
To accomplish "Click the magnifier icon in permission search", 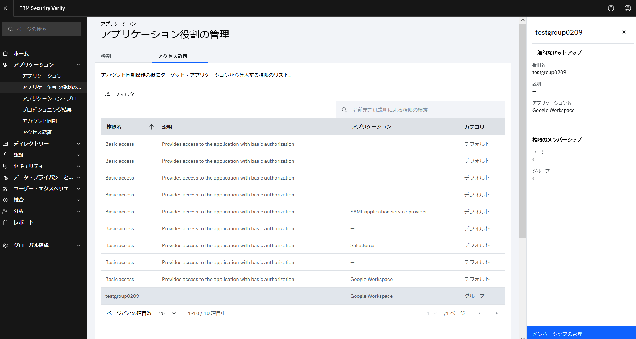I will [x=344, y=110].
